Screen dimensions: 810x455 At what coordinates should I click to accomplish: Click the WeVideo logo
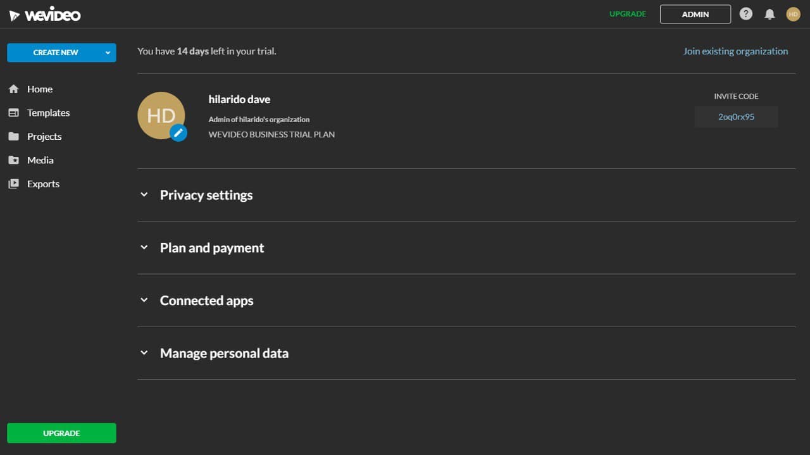click(44, 15)
